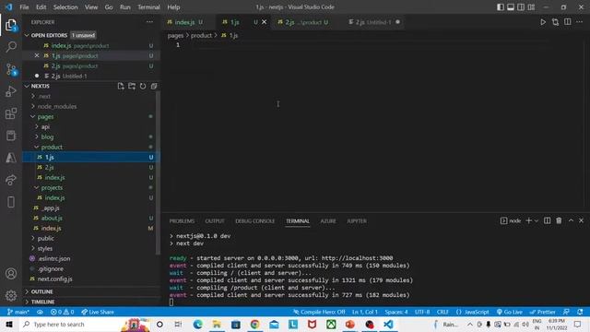Open about.js in the explorer
Viewport: 590px width, 332px height.
click(52, 219)
